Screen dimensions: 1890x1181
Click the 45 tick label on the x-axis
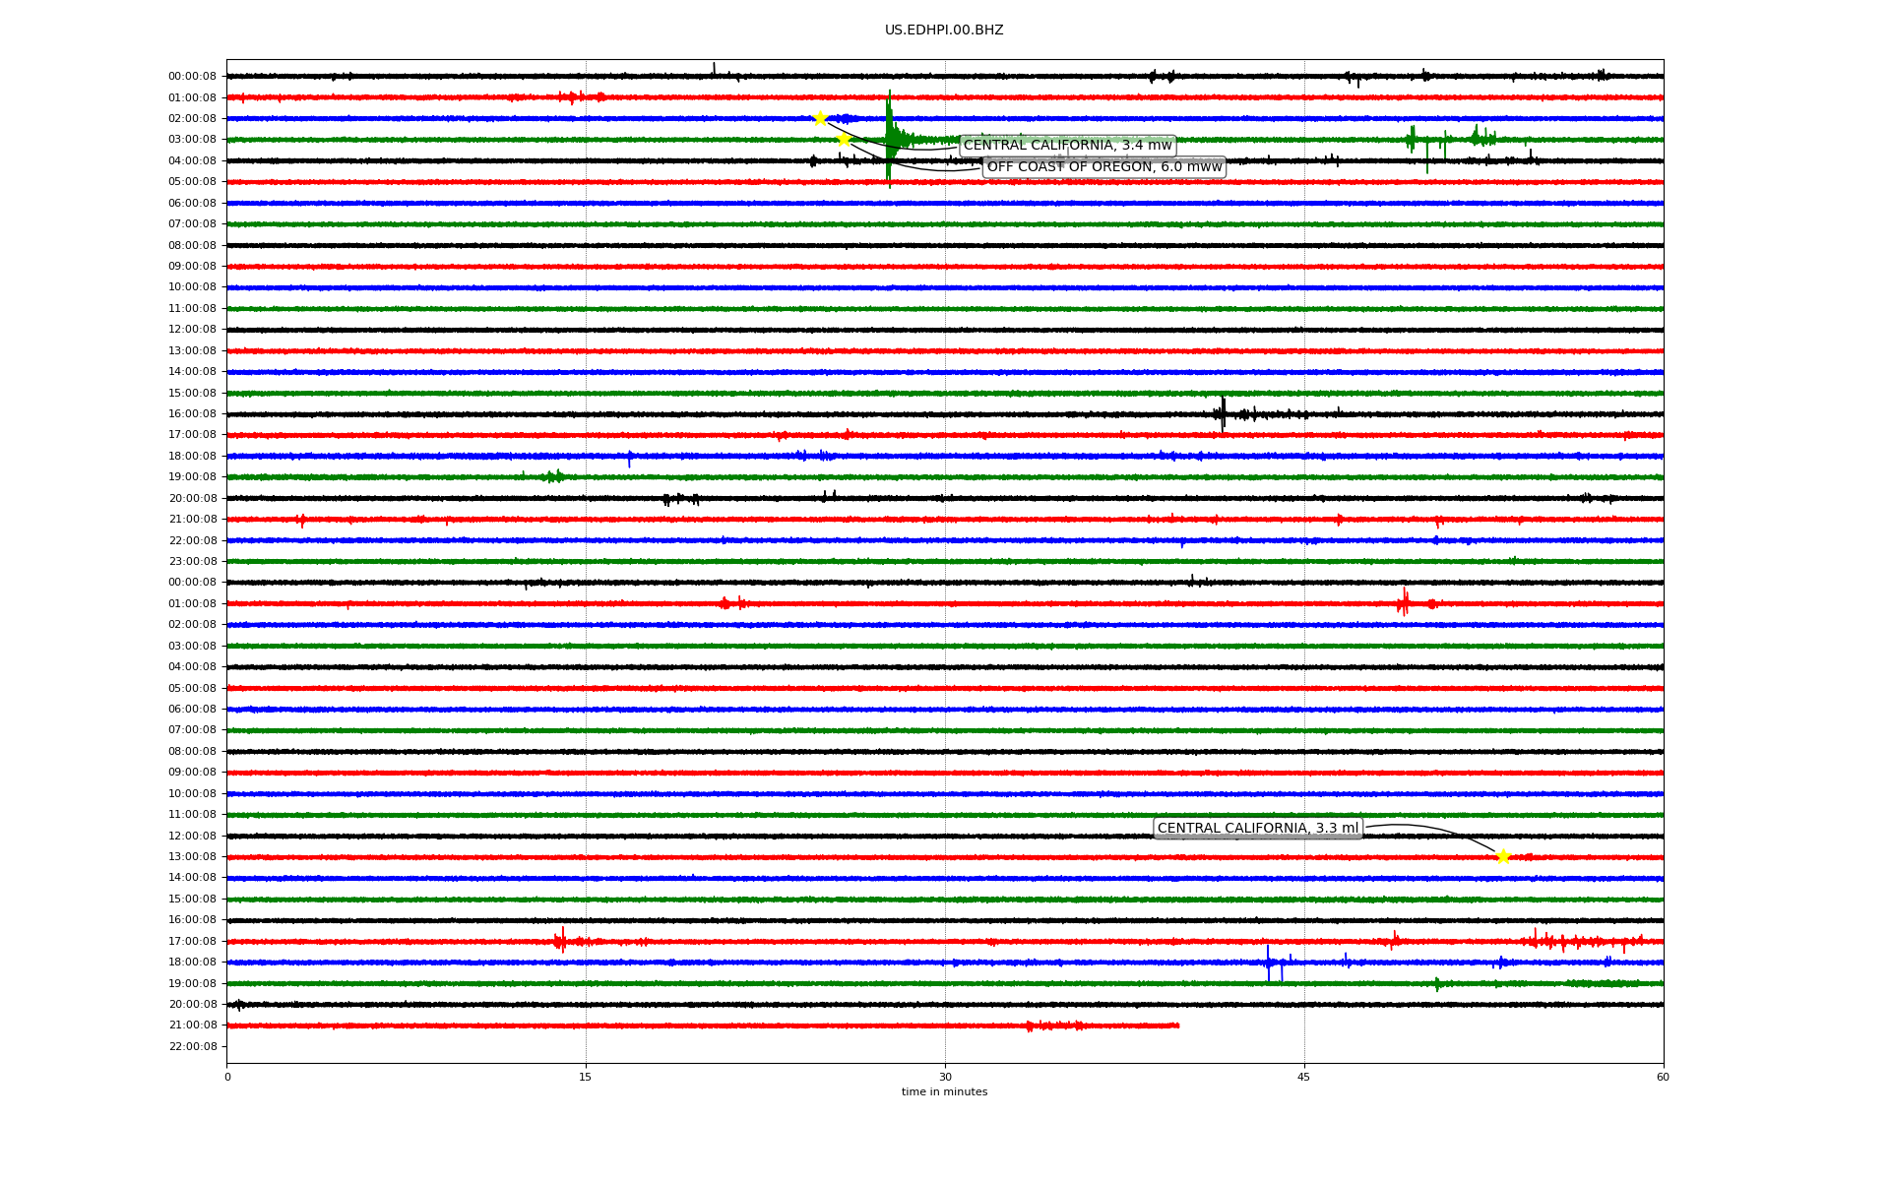(x=1304, y=1077)
